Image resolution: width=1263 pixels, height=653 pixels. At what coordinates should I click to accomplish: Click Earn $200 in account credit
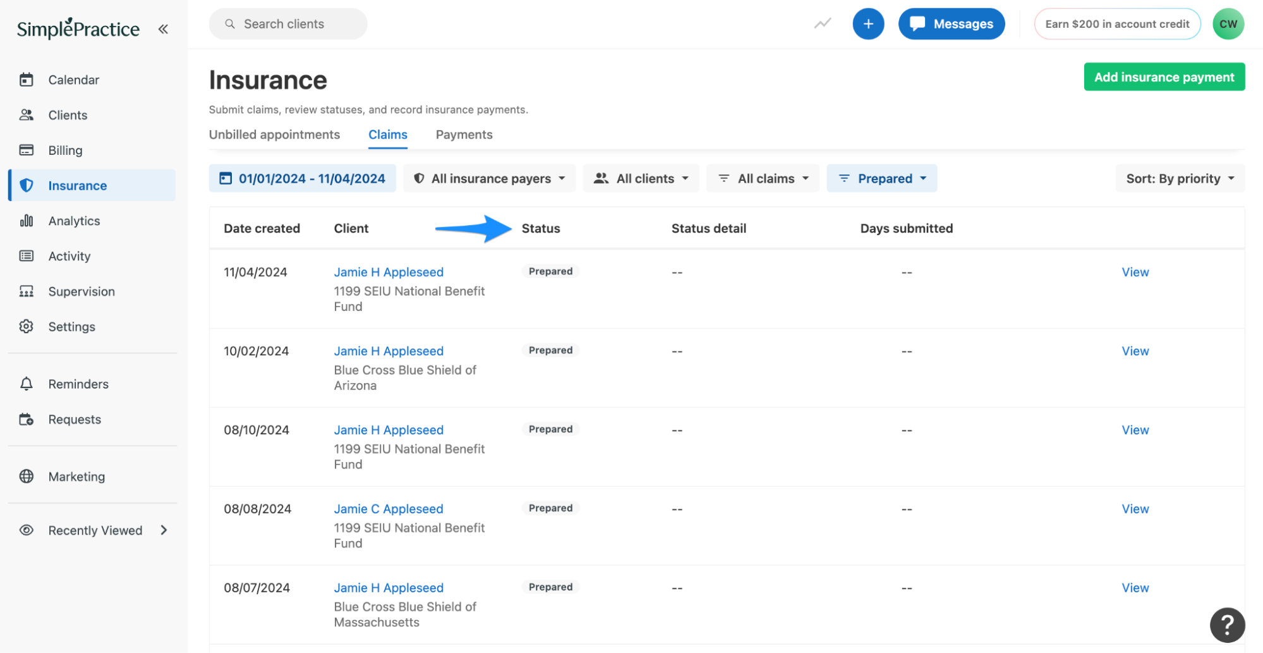[1116, 24]
